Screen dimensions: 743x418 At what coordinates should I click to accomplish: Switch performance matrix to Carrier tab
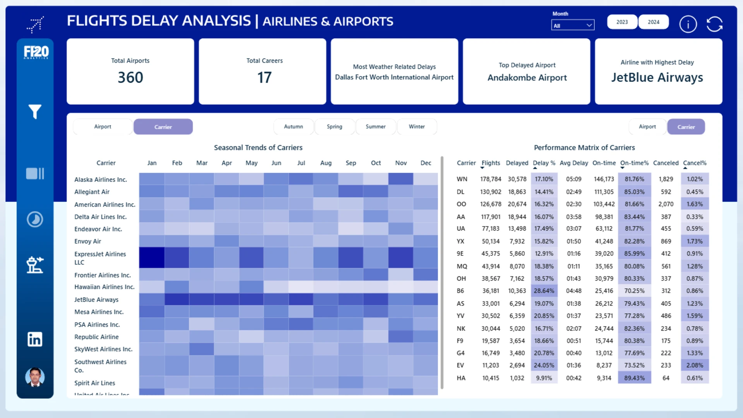(x=686, y=127)
